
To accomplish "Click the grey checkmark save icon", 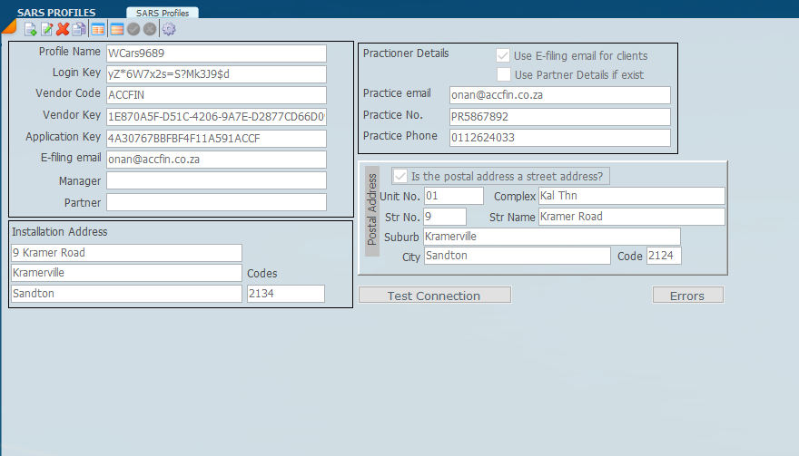I will click(133, 29).
